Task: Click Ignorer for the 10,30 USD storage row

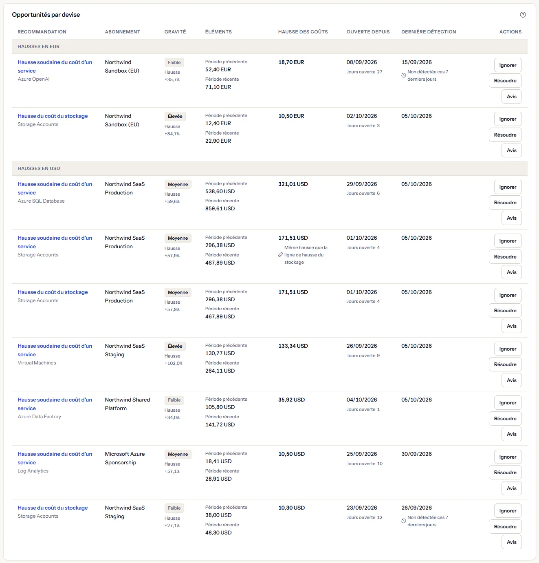Action: point(508,511)
